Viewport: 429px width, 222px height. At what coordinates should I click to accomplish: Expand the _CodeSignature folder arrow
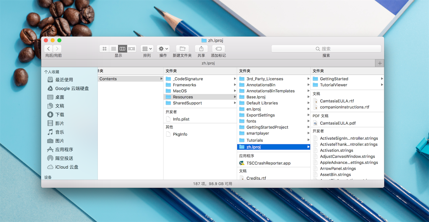pos(235,79)
